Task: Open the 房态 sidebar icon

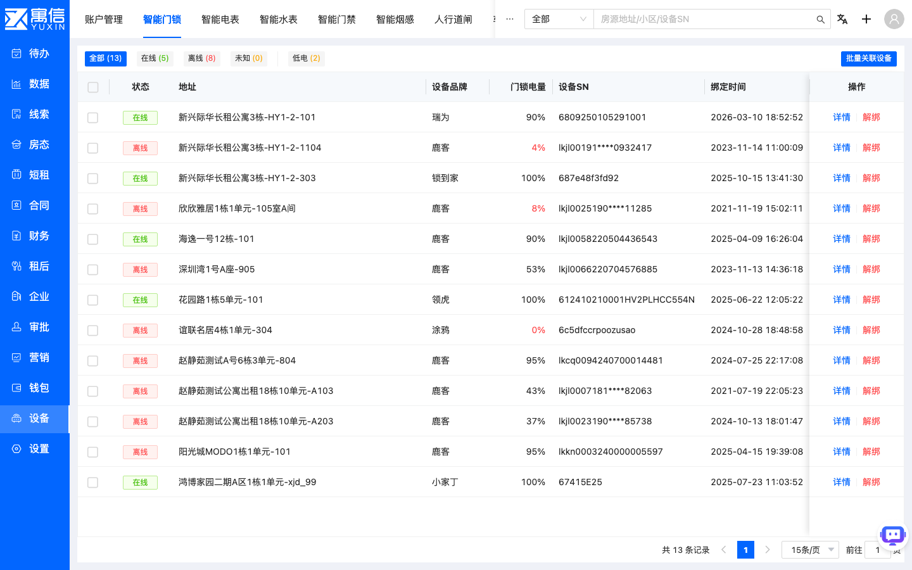Action: [x=16, y=144]
